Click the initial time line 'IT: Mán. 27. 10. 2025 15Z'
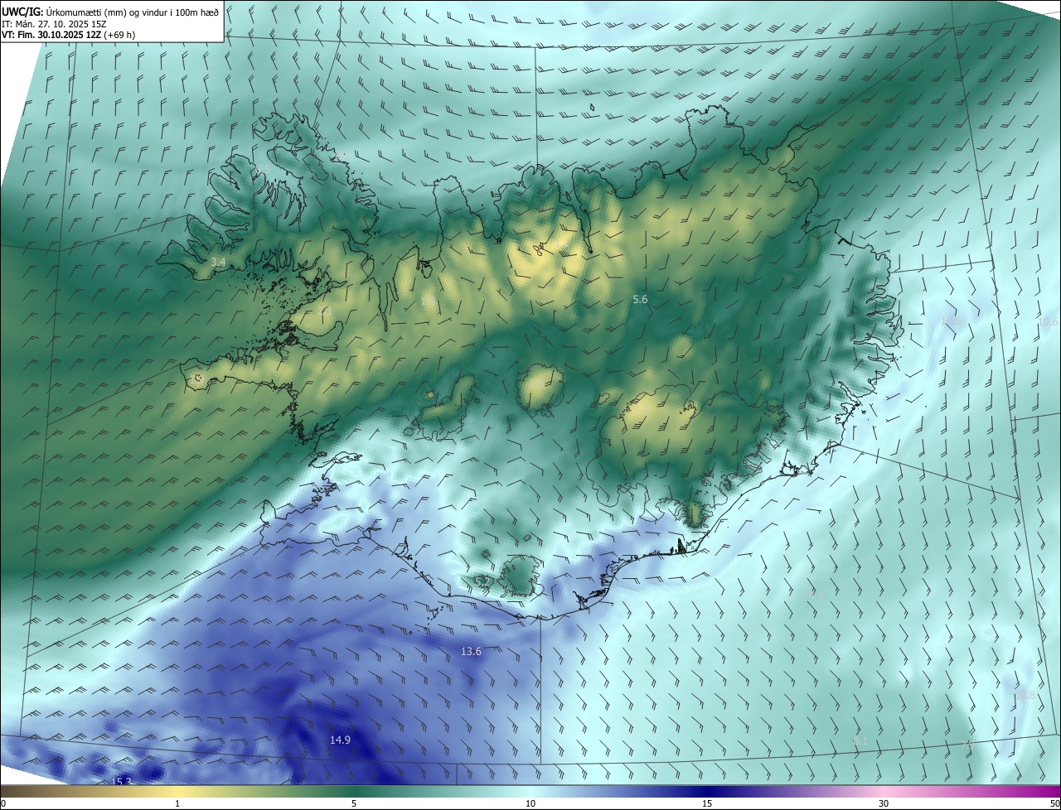Screen dimensions: 1061x810 [x=54, y=24]
